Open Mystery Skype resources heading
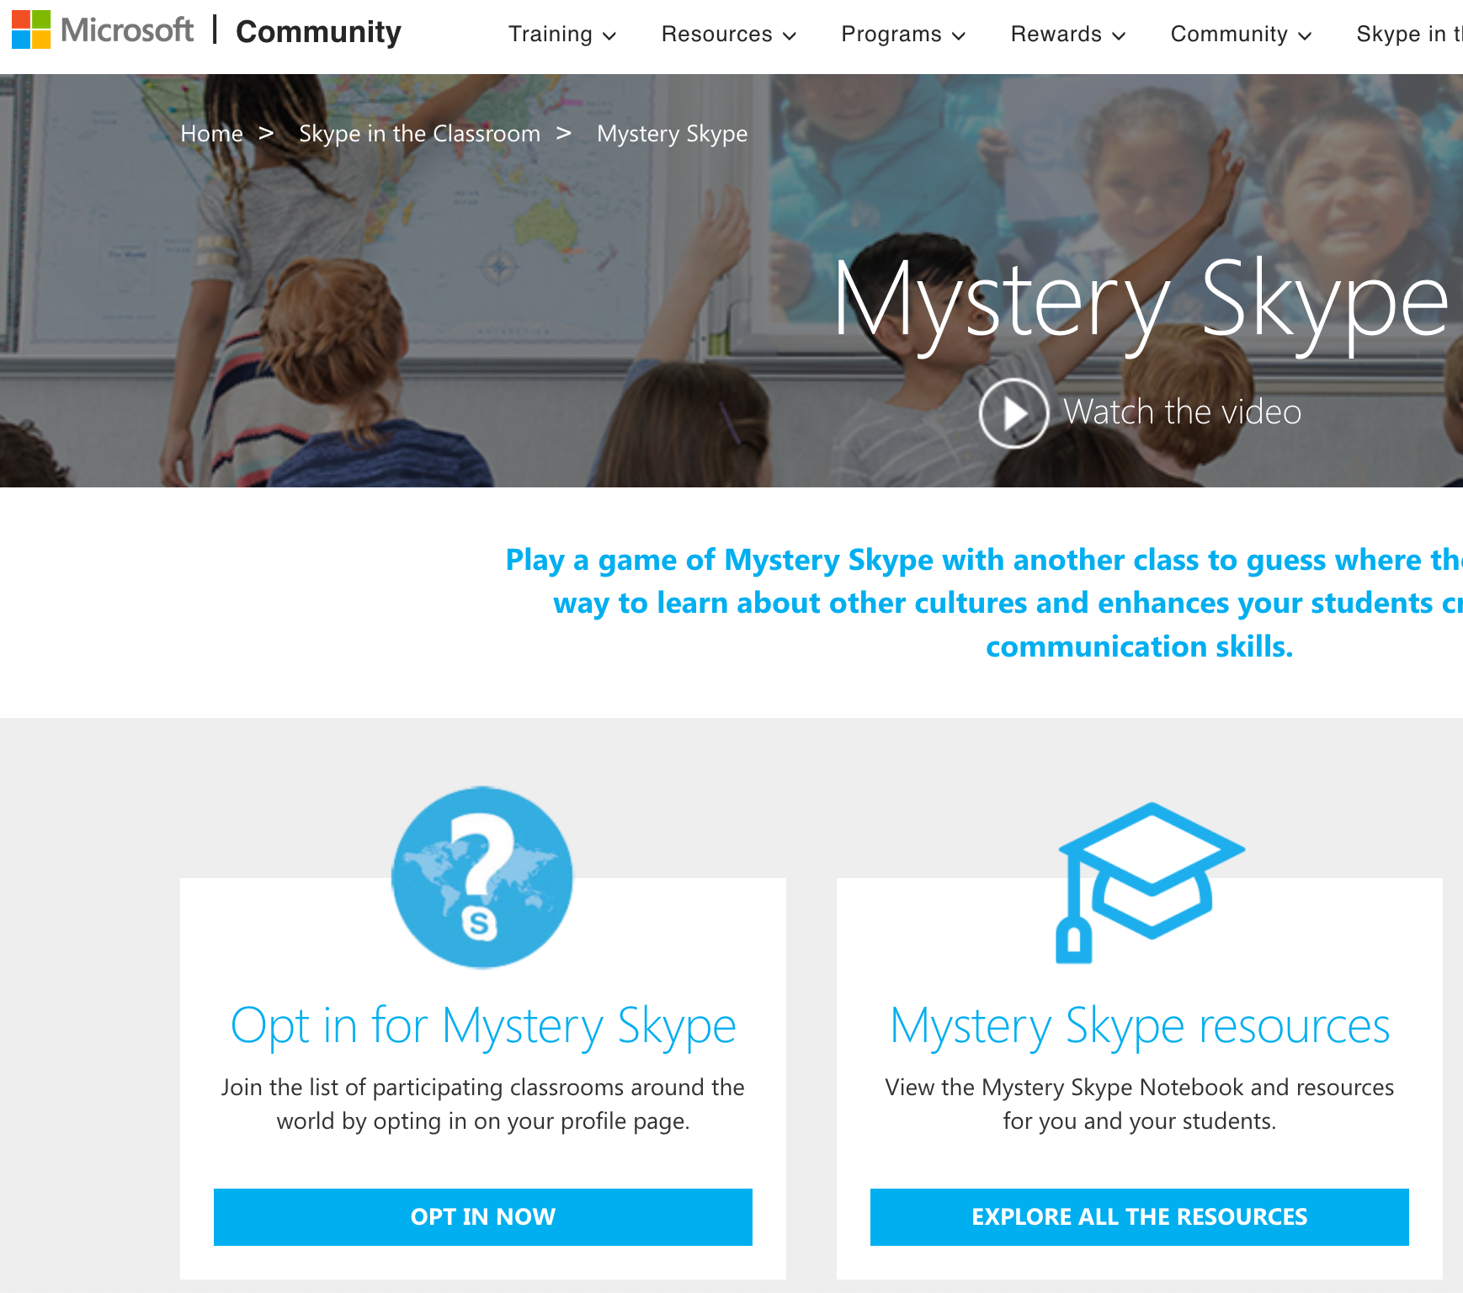Viewport: 1463px width, 1293px height. click(x=1140, y=1026)
